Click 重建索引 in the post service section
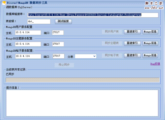 coord(133,55)
